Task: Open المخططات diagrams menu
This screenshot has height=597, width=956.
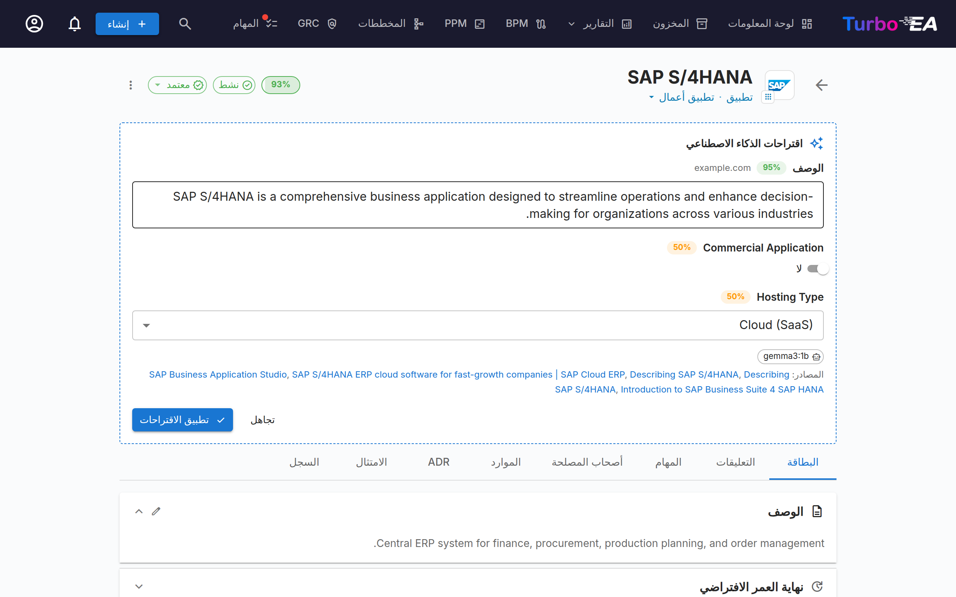Action: (x=391, y=24)
